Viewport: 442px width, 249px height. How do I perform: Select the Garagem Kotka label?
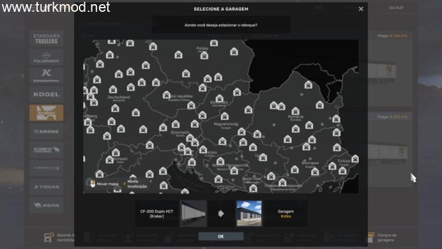[x=286, y=214]
